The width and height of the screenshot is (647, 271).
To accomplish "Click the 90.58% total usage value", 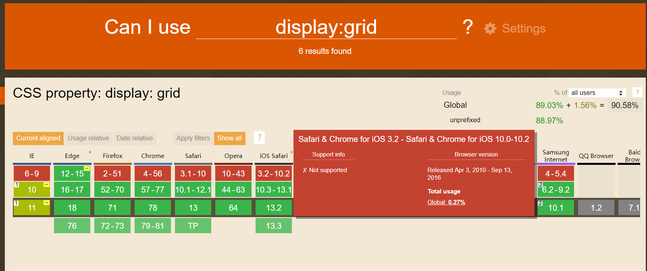I will point(625,105).
